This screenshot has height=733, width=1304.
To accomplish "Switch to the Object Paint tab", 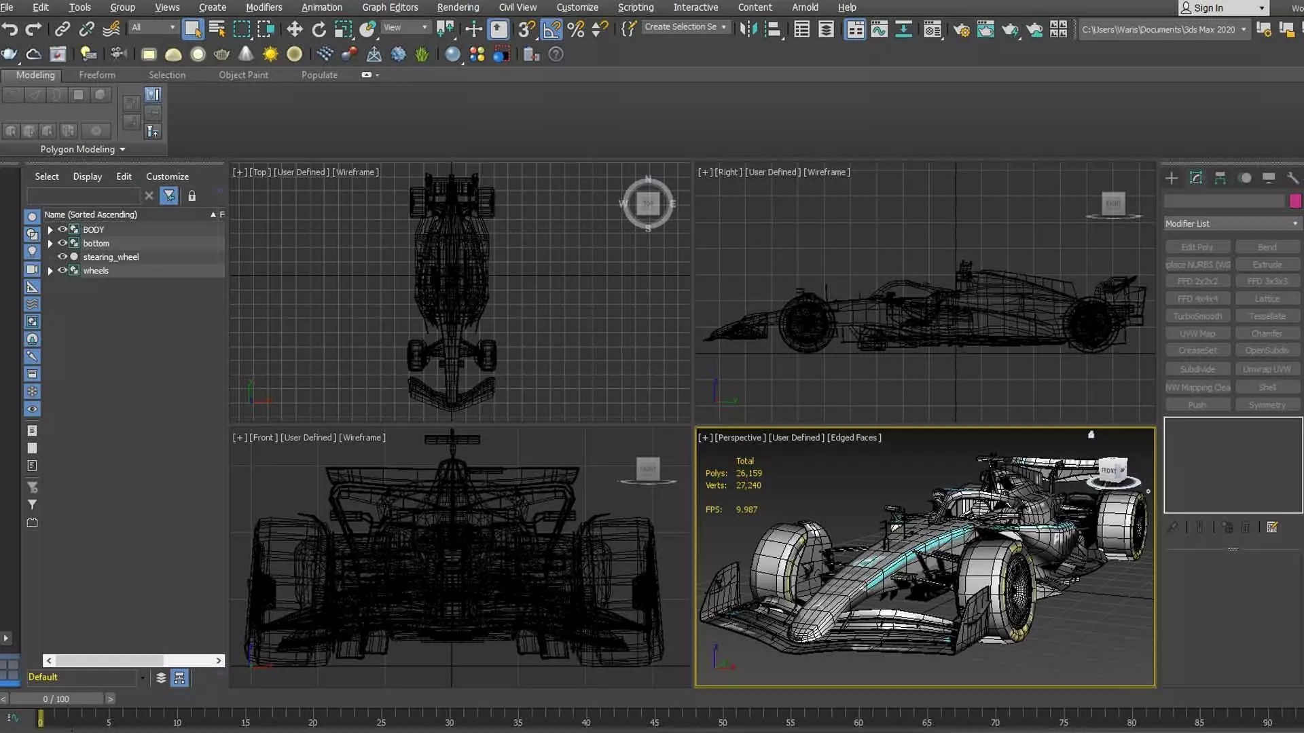I will (243, 75).
